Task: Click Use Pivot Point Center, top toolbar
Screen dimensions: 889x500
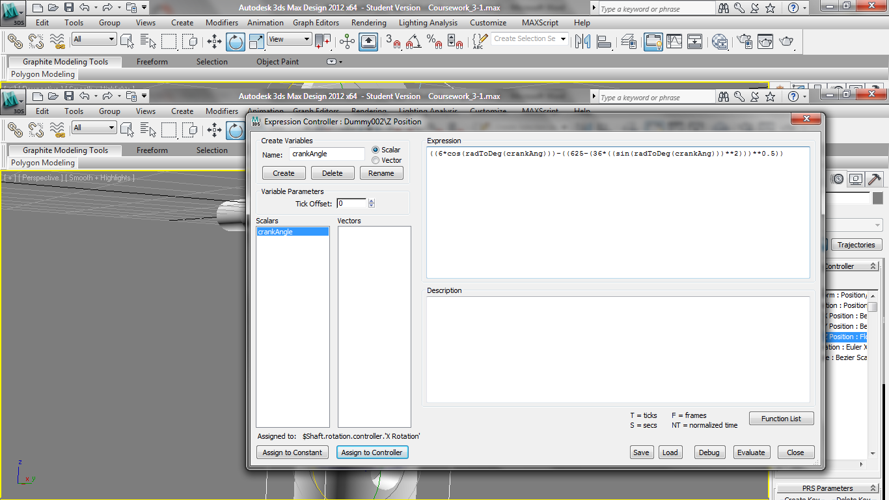Action: point(323,42)
